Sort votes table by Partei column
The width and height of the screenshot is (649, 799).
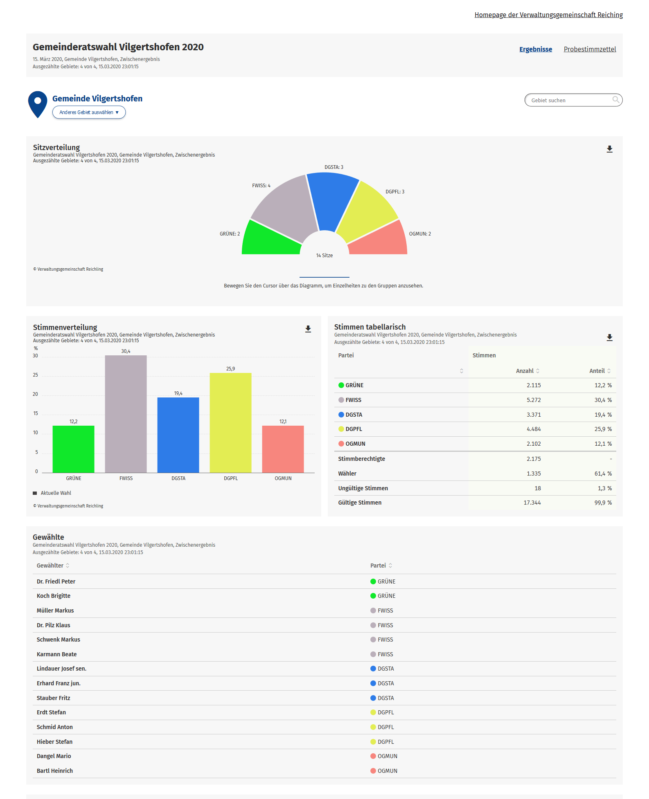(461, 371)
